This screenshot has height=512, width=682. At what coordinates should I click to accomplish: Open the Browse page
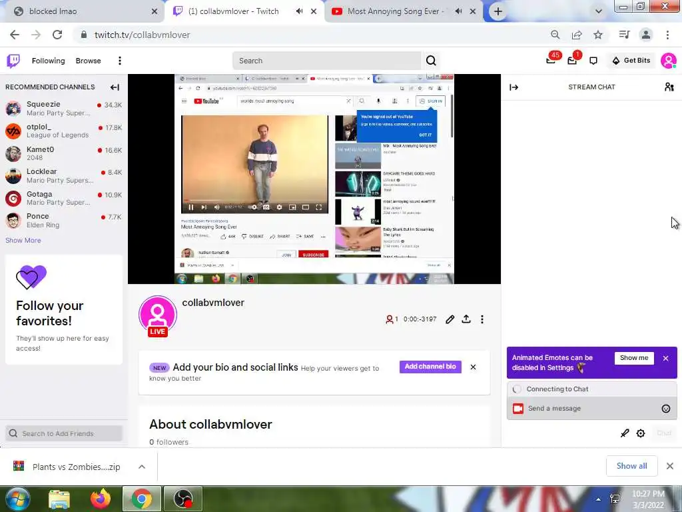pyautogui.click(x=89, y=61)
